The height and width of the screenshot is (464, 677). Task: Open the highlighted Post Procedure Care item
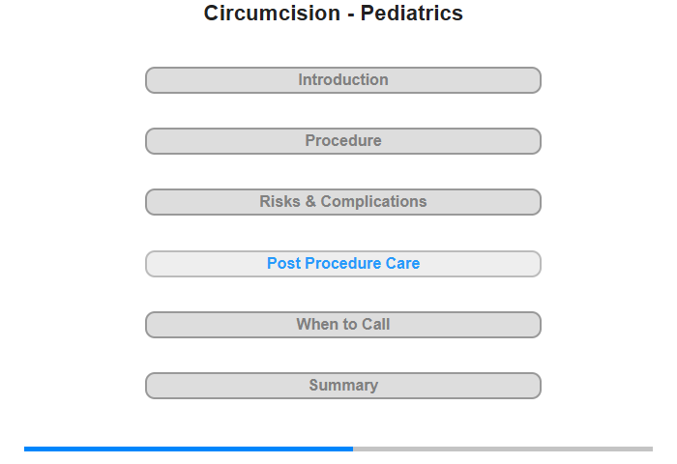pos(343,264)
